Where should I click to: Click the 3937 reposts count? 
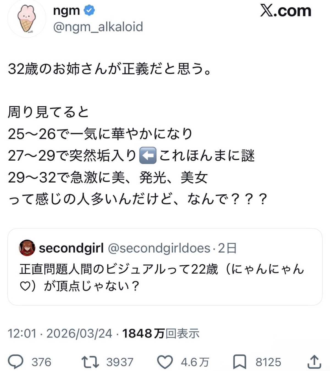[x=120, y=362]
